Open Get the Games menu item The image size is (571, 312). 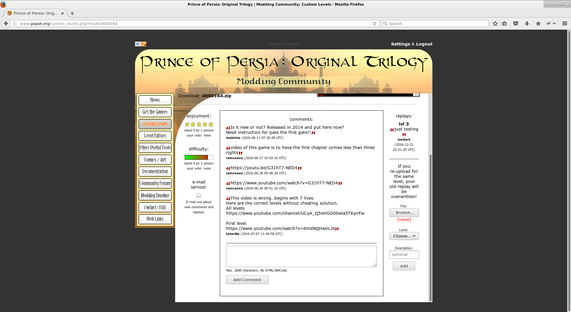coord(155,112)
